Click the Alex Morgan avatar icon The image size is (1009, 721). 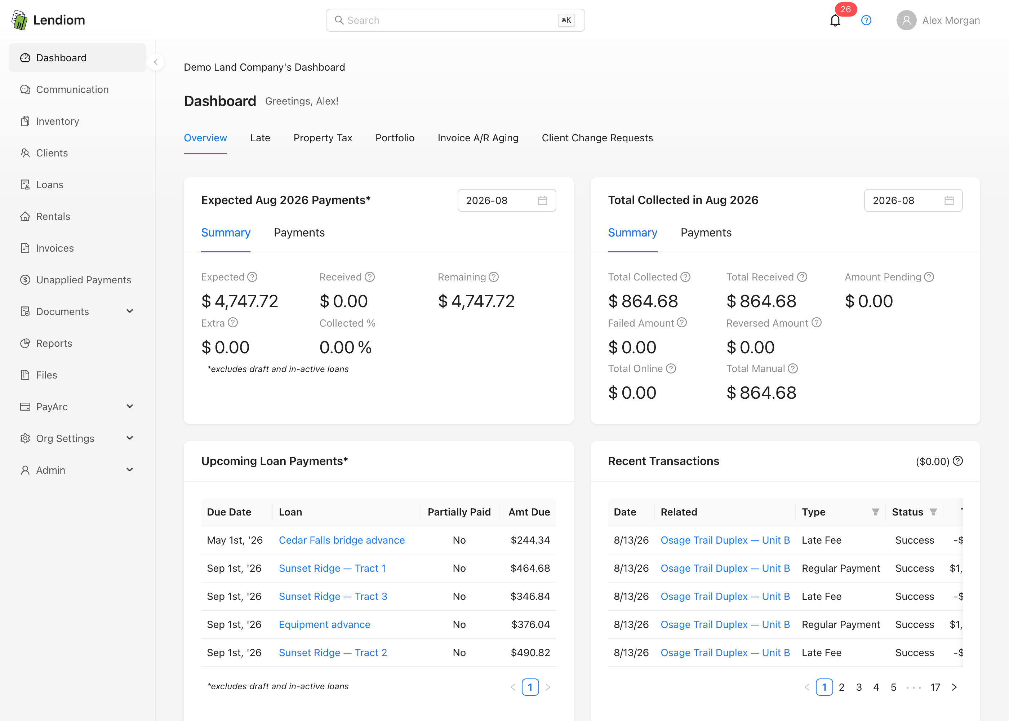tap(907, 21)
